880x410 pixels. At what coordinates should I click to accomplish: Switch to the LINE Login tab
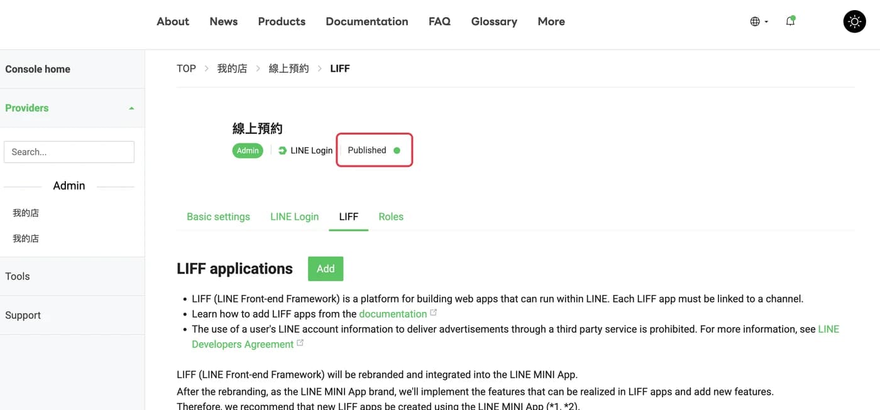point(294,216)
